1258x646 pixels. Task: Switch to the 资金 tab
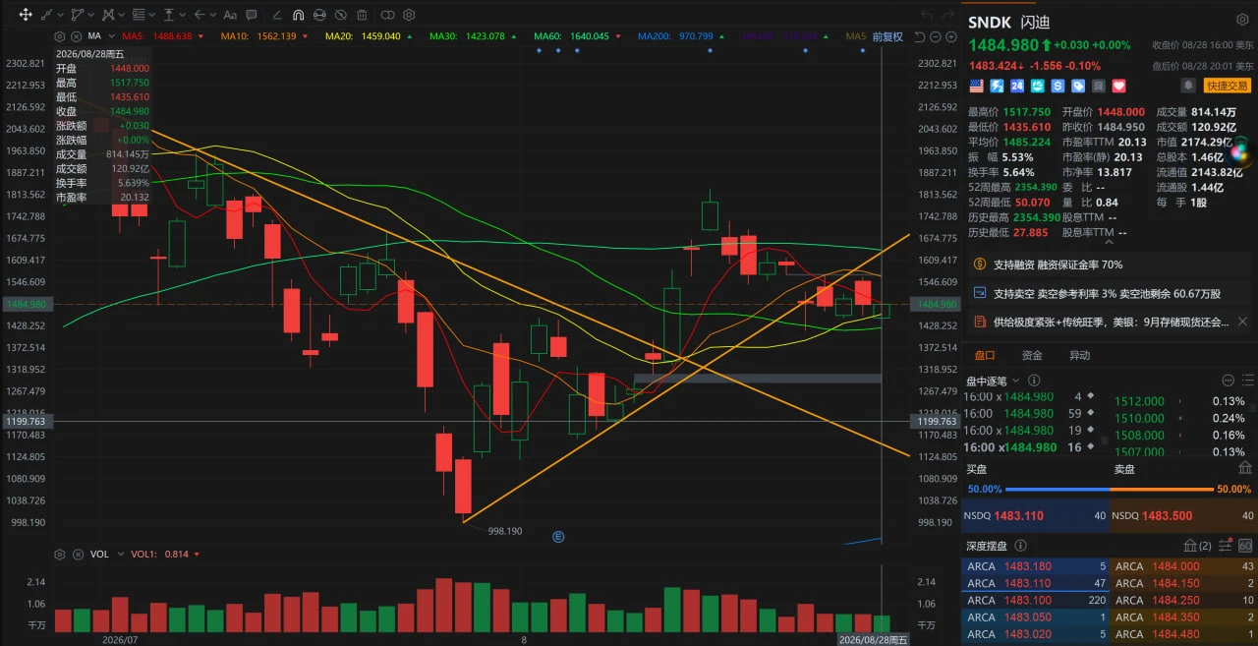1032,355
